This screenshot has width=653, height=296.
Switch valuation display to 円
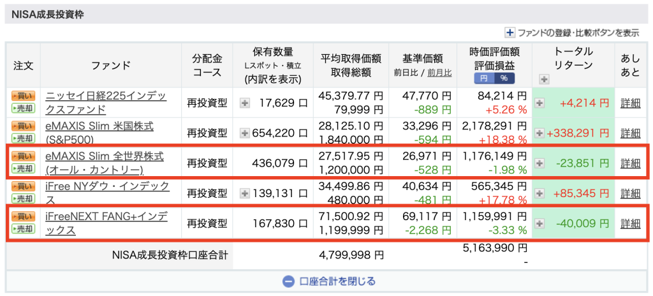[485, 78]
